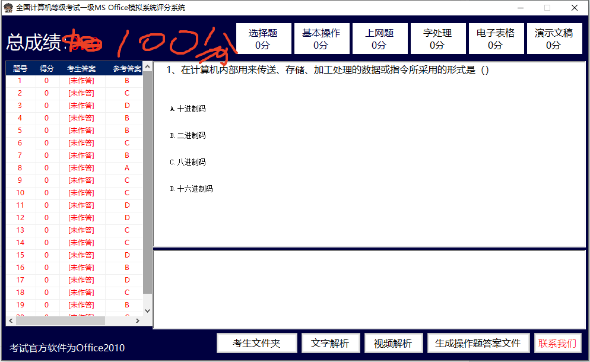Click the horizontal scrollbar thumb of question list

60,320
